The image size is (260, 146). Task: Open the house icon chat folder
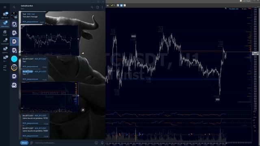(x=5, y=33)
